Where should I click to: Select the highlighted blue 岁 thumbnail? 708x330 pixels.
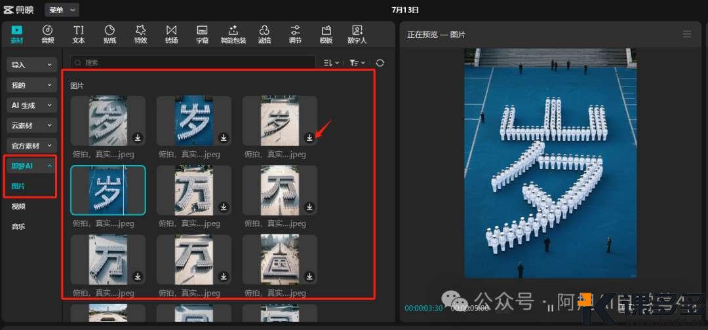coord(108,191)
